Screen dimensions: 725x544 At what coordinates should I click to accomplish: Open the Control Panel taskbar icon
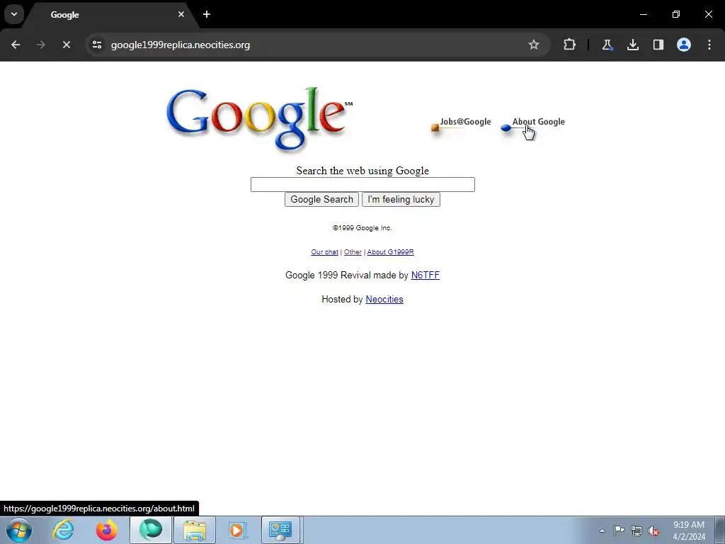[x=281, y=530]
